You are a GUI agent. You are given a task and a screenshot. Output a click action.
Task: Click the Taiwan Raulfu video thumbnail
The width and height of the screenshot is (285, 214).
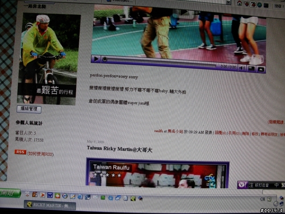[157, 173]
